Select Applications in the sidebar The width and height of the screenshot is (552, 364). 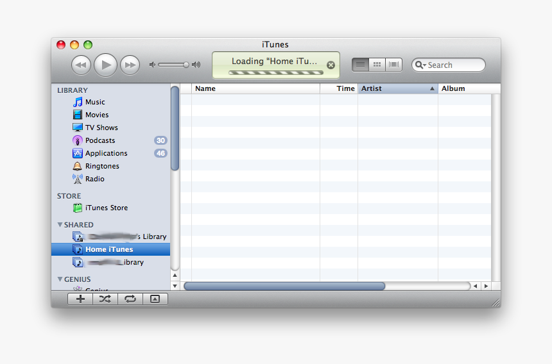click(107, 153)
